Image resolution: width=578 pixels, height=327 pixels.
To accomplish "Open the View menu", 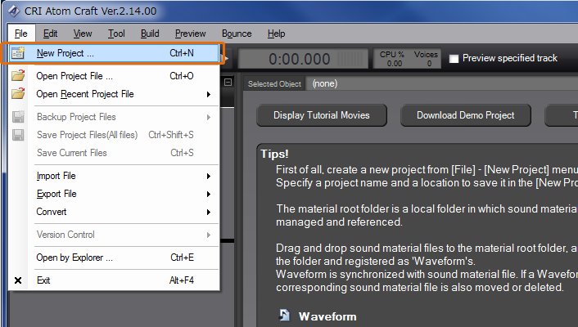I will [83, 34].
